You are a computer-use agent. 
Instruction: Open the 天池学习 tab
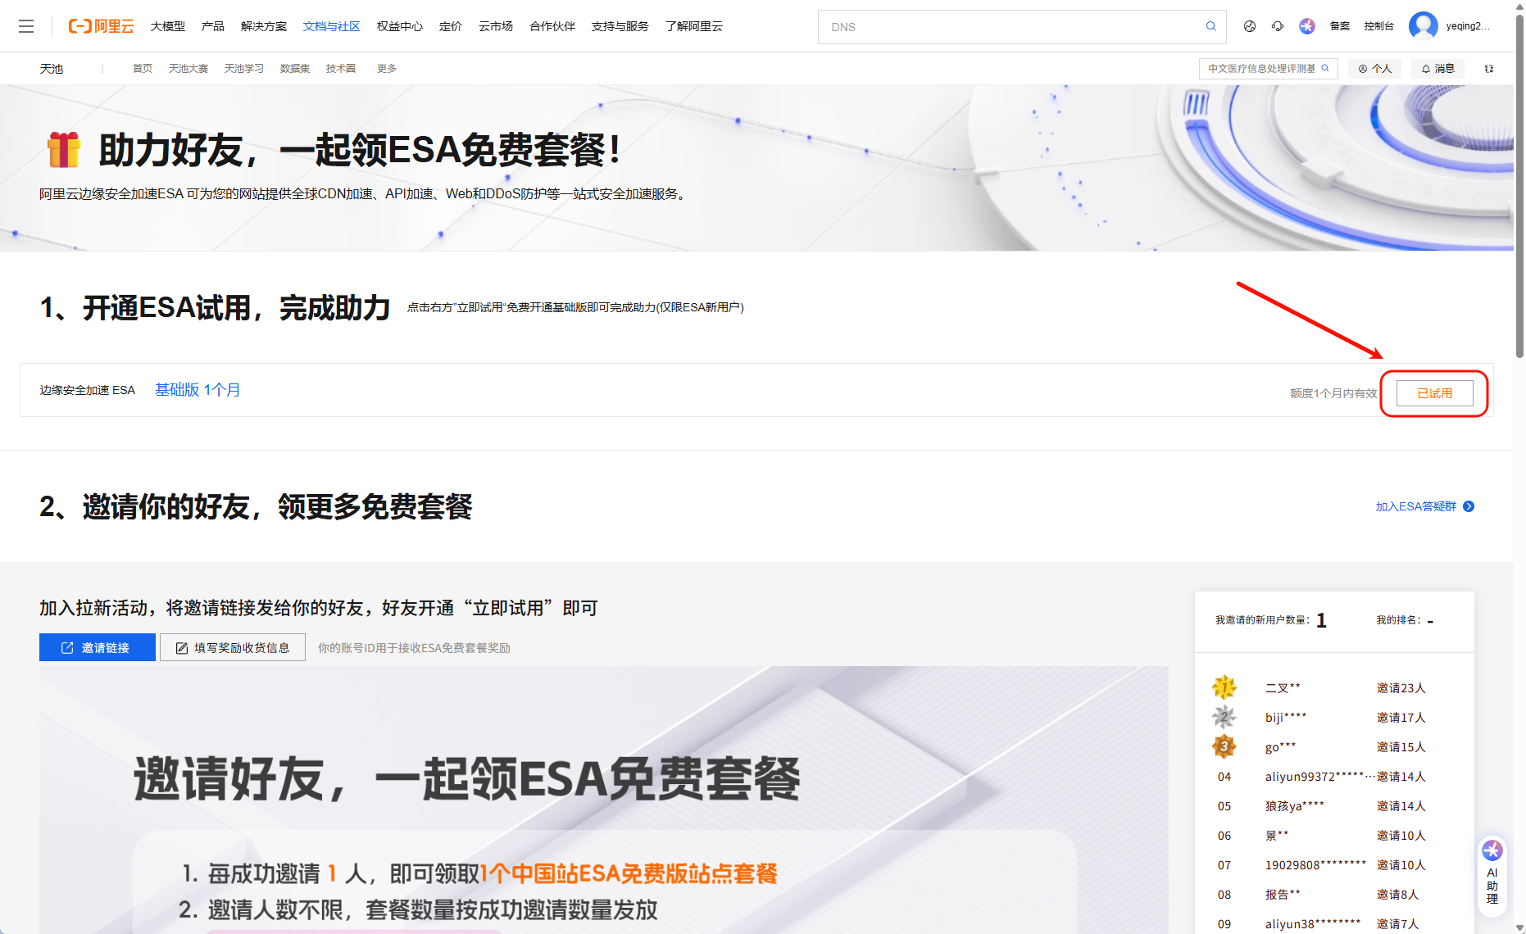[x=244, y=69]
